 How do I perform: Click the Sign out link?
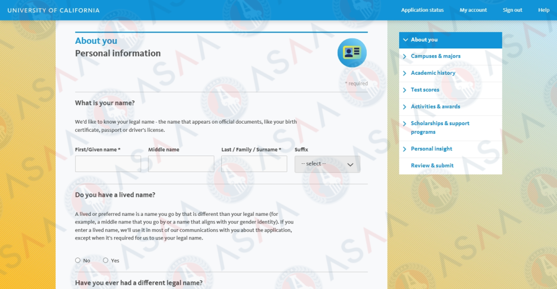tap(512, 10)
